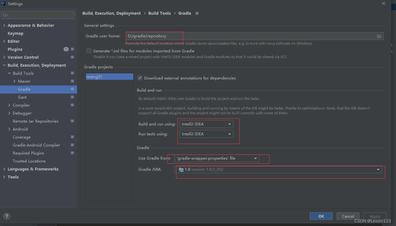Click Build Tools breadcrumb
The width and height of the screenshot is (396, 226).
click(x=159, y=13)
